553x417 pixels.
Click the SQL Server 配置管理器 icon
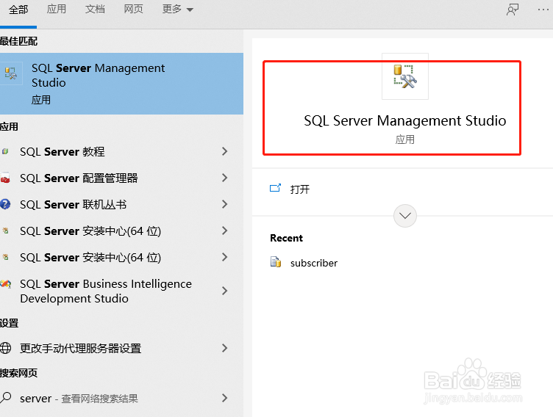click(6, 178)
